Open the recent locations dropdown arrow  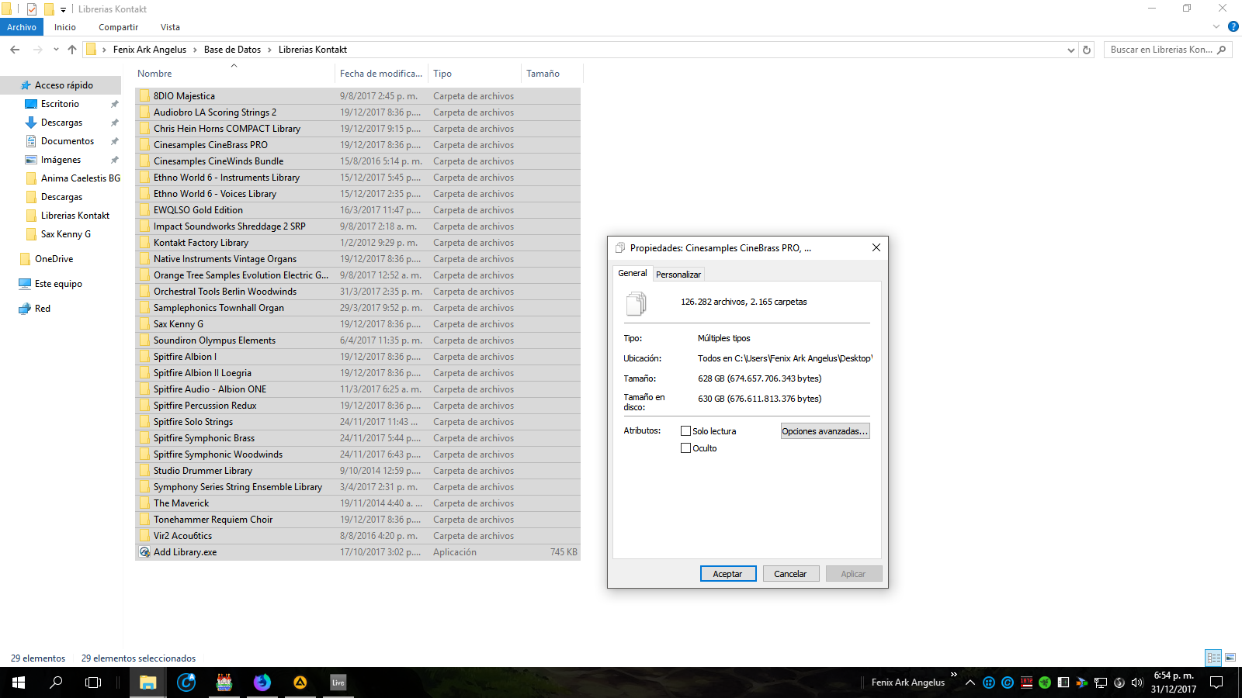click(x=56, y=50)
